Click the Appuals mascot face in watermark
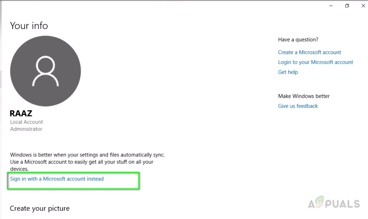Screen dimensions: 368x219 click(x=320, y=201)
